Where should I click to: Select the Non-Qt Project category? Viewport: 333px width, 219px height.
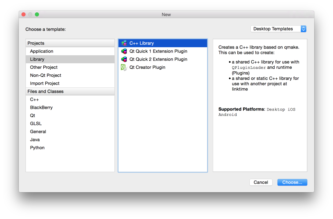point(70,75)
